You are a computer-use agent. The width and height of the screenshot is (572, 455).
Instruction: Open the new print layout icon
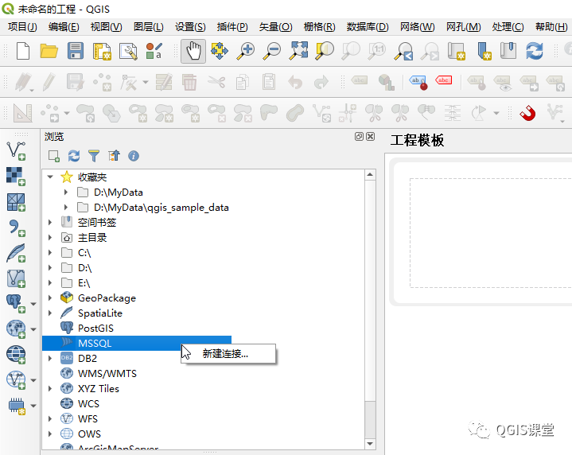(102, 51)
